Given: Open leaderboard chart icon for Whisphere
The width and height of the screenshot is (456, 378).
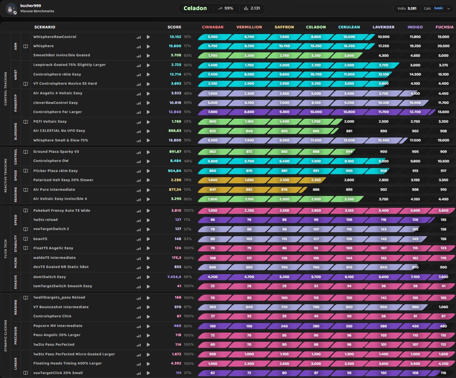Looking at the screenshot, I should pyautogui.click(x=139, y=47).
